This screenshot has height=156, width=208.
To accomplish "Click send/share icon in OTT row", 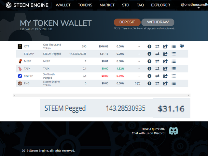I will coord(165,46).
